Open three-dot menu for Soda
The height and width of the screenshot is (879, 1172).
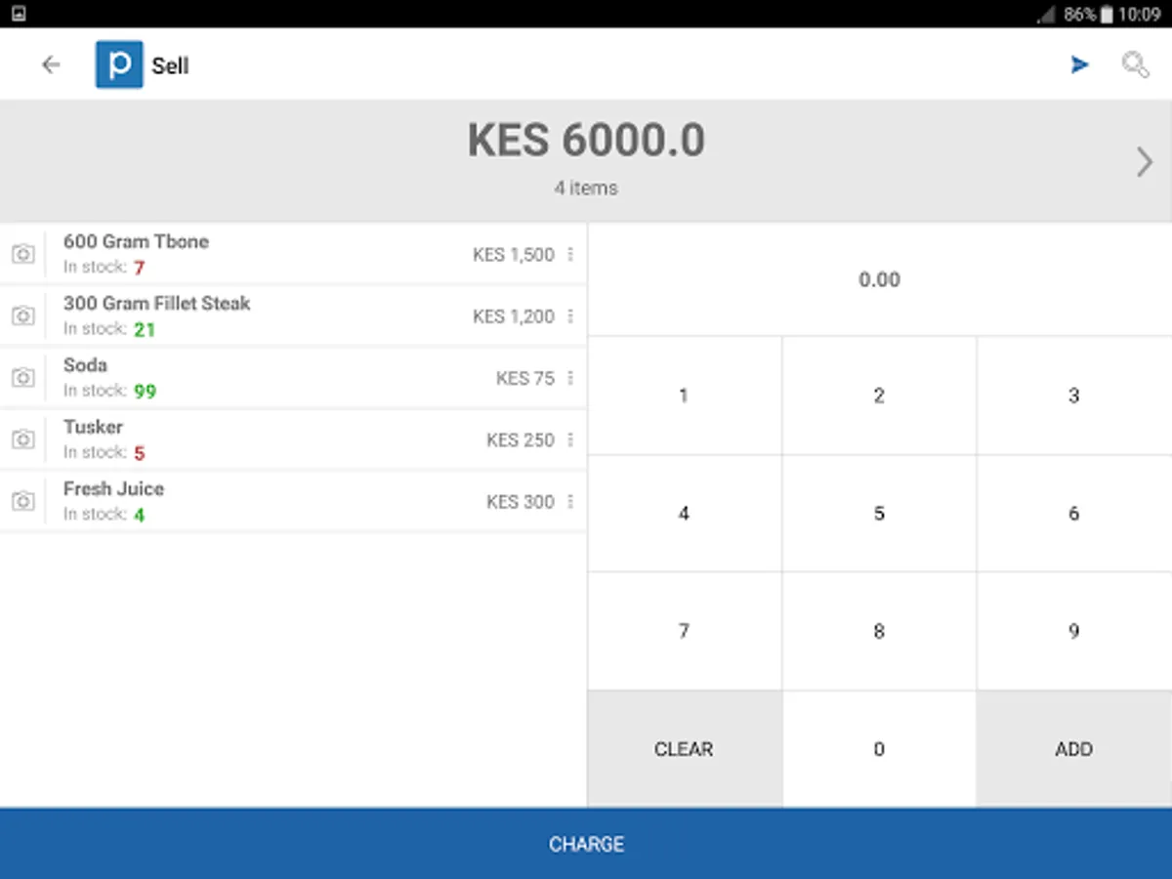point(570,378)
